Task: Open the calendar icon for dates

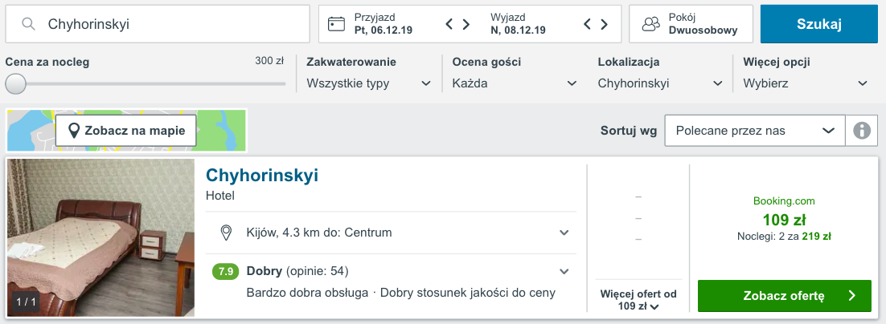Action: (x=336, y=24)
